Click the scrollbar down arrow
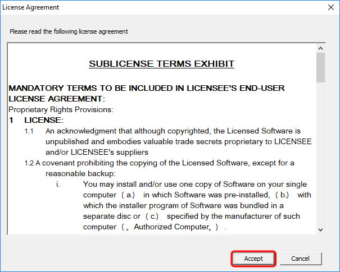This screenshot has width=340, height=272. (320, 229)
